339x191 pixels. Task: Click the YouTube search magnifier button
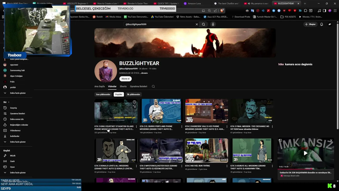pos(203,24)
